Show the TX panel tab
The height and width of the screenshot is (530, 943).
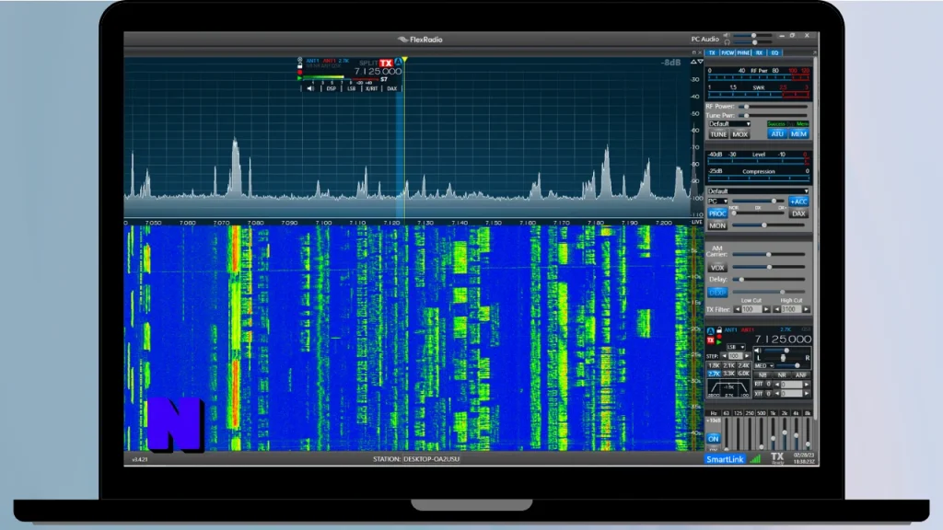(x=712, y=52)
